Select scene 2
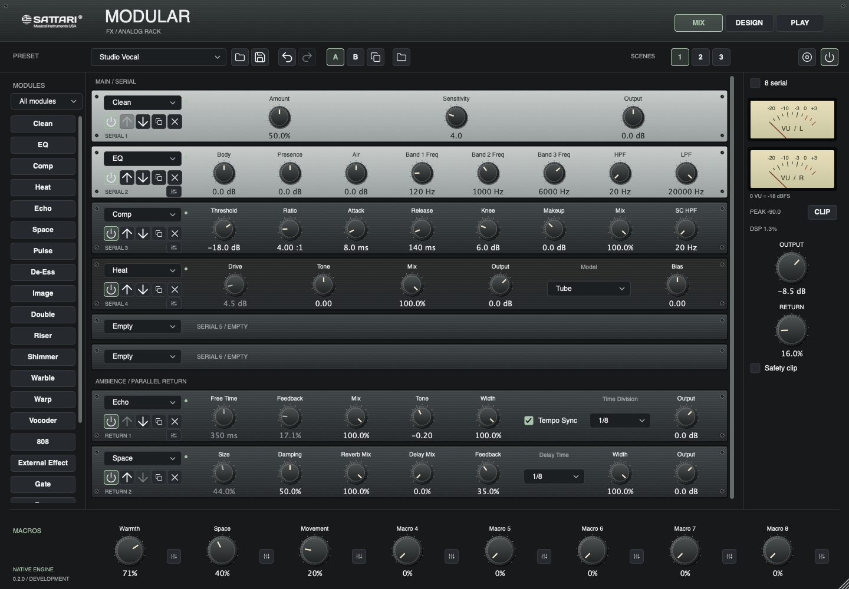 click(700, 57)
